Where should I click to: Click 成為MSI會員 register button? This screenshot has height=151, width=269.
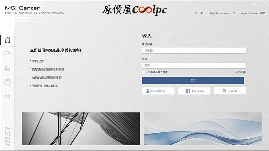point(158,91)
